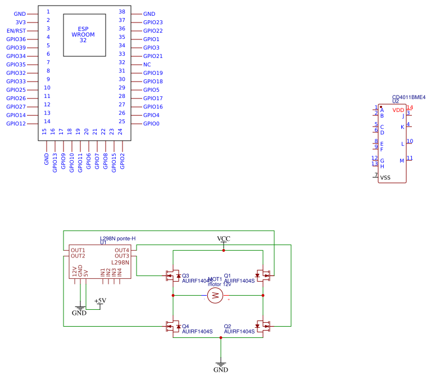Select the OUT2 pin on L298N
431x379 pixels.
click(x=78, y=256)
